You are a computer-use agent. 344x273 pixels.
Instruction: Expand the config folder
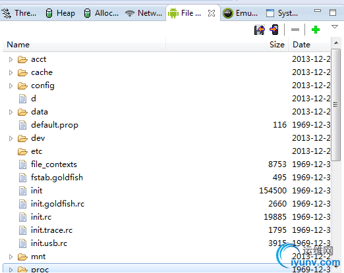pos(11,86)
